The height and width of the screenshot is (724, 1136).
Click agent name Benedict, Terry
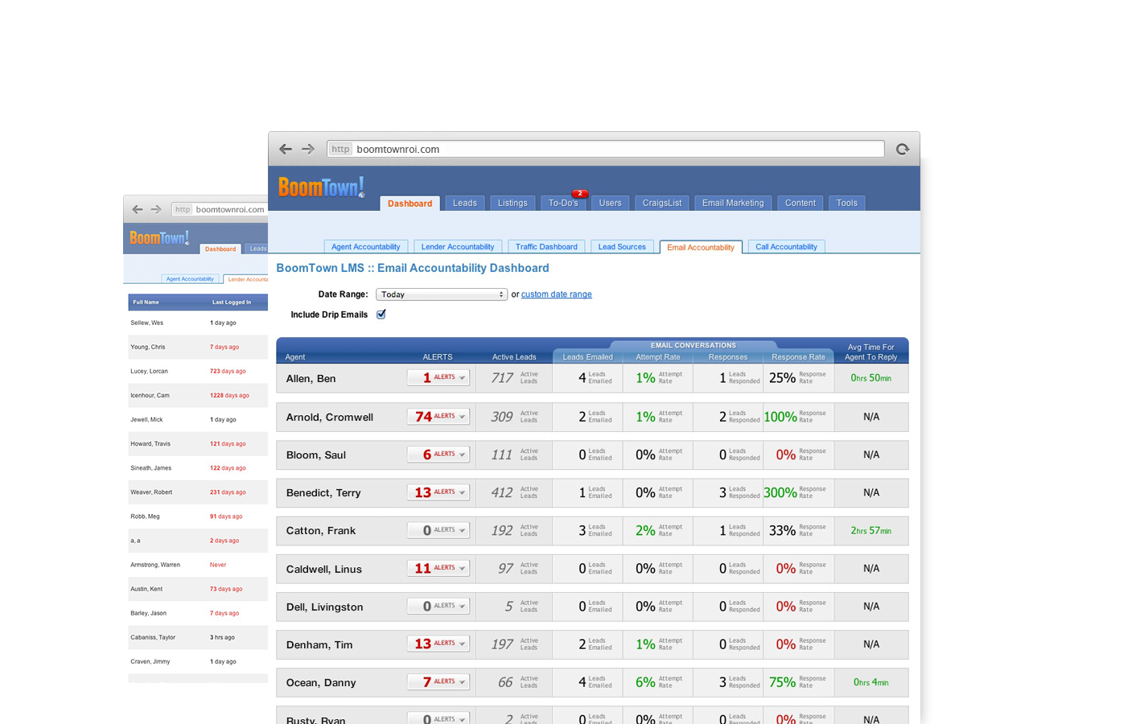[323, 493]
